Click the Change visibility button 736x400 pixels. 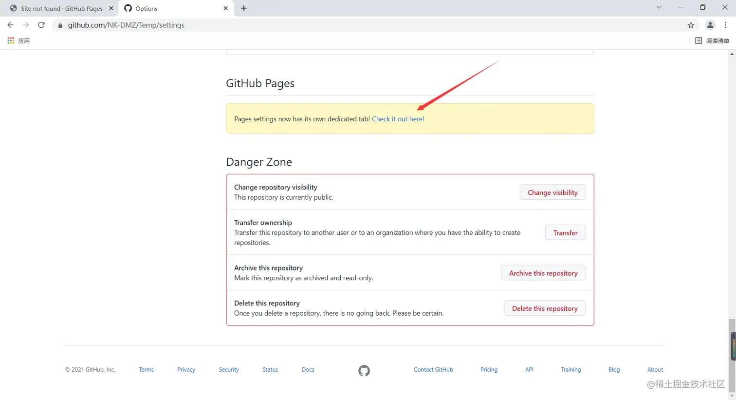[x=552, y=192]
